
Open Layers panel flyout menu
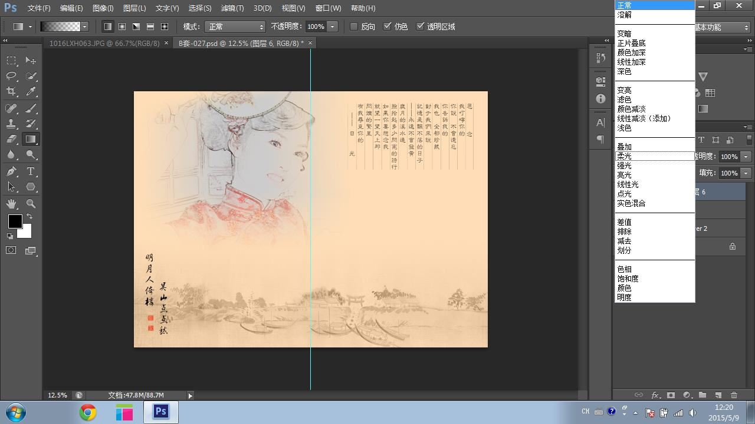pyautogui.click(x=747, y=127)
